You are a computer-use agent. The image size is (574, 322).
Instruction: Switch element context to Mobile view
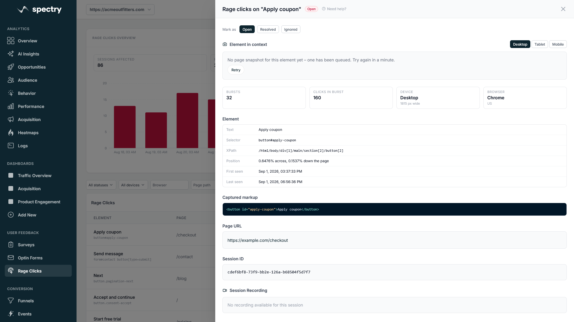click(558, 44)
